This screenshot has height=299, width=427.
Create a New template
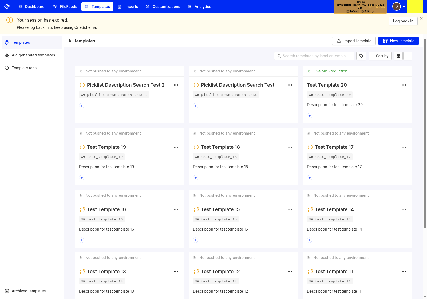point(398,41)
